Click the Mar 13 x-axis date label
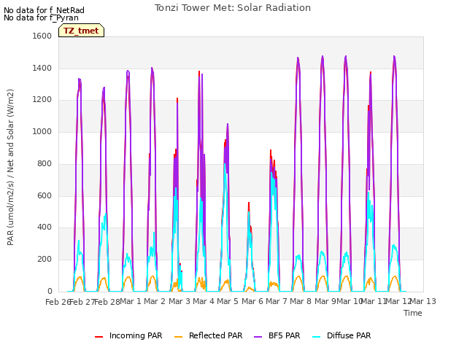The image size is (467, 350). (x=423, y=301)
